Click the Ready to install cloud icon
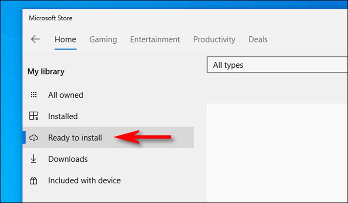Image resolution: width=348 pixels, height=203 pixels. pos(34,138)
